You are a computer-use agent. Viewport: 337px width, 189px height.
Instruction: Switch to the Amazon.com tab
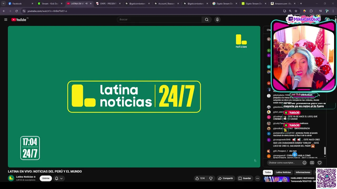click(283, 4)
